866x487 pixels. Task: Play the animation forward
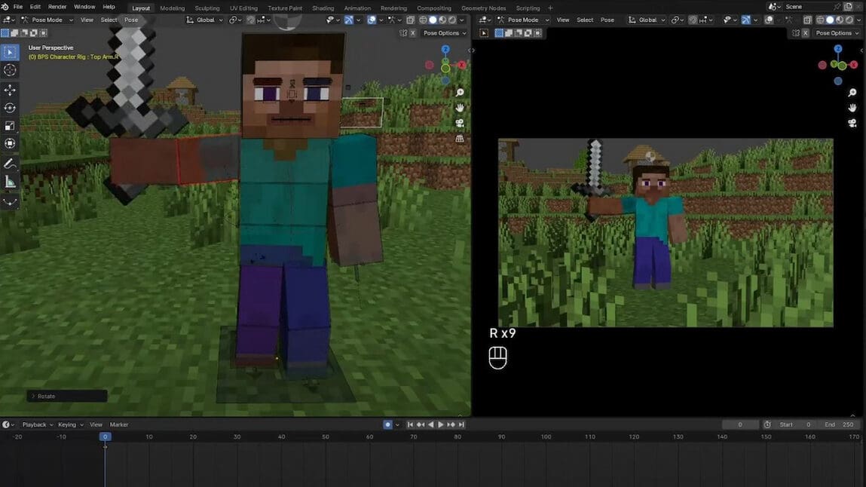pyautogui.click(x=441, y=424)
